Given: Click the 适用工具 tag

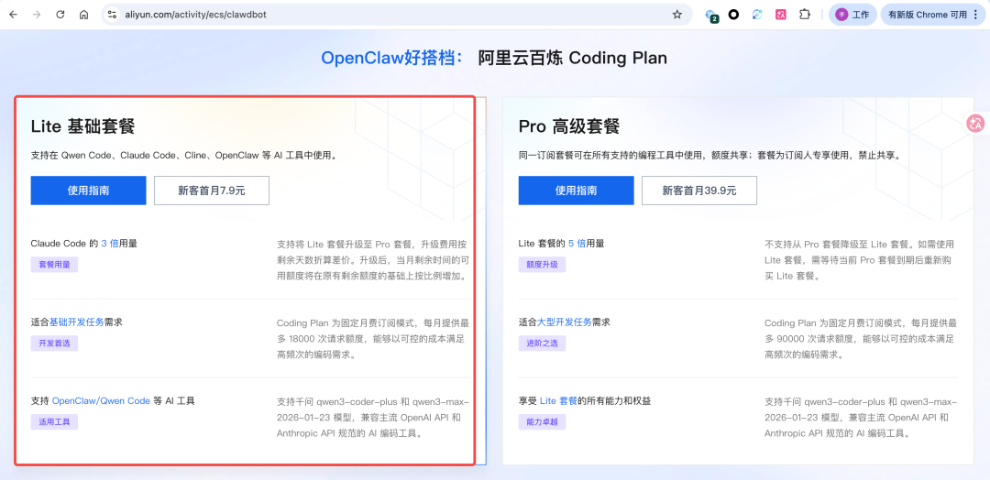Looking at the screenshot, I should click(x=54, y=422).
